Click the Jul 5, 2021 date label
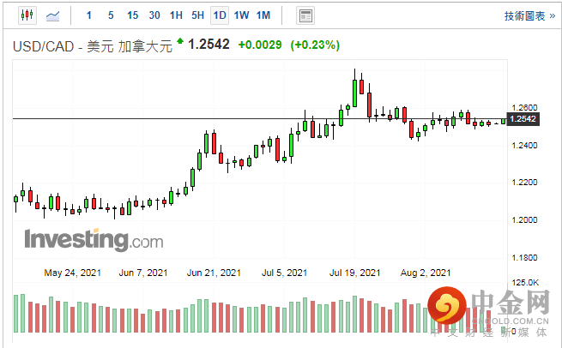This screenshot has height=348, width=562. [x=284, y=273]
